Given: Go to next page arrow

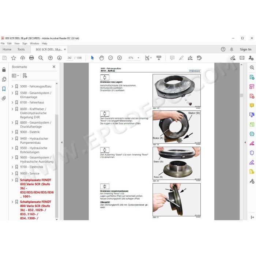Looking at the screenshot, I should (59, 58).
